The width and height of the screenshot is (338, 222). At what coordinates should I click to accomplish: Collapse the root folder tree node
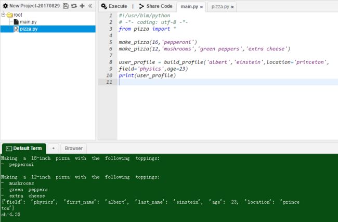click(3, 15)
